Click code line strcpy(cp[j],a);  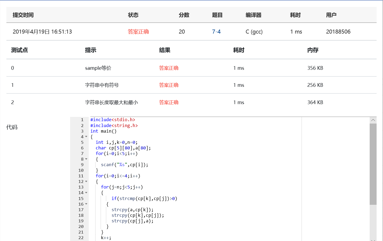click(x=132, y=221)
